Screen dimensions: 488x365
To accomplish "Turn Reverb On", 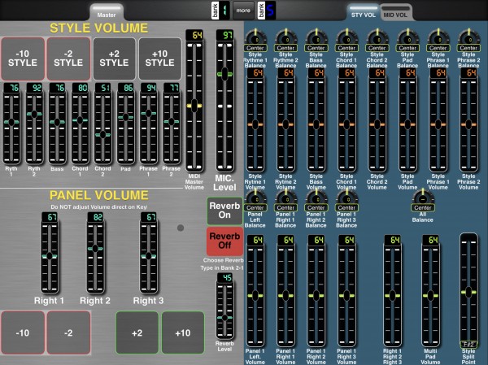I will pyautogui.click(x=224, y=211).
